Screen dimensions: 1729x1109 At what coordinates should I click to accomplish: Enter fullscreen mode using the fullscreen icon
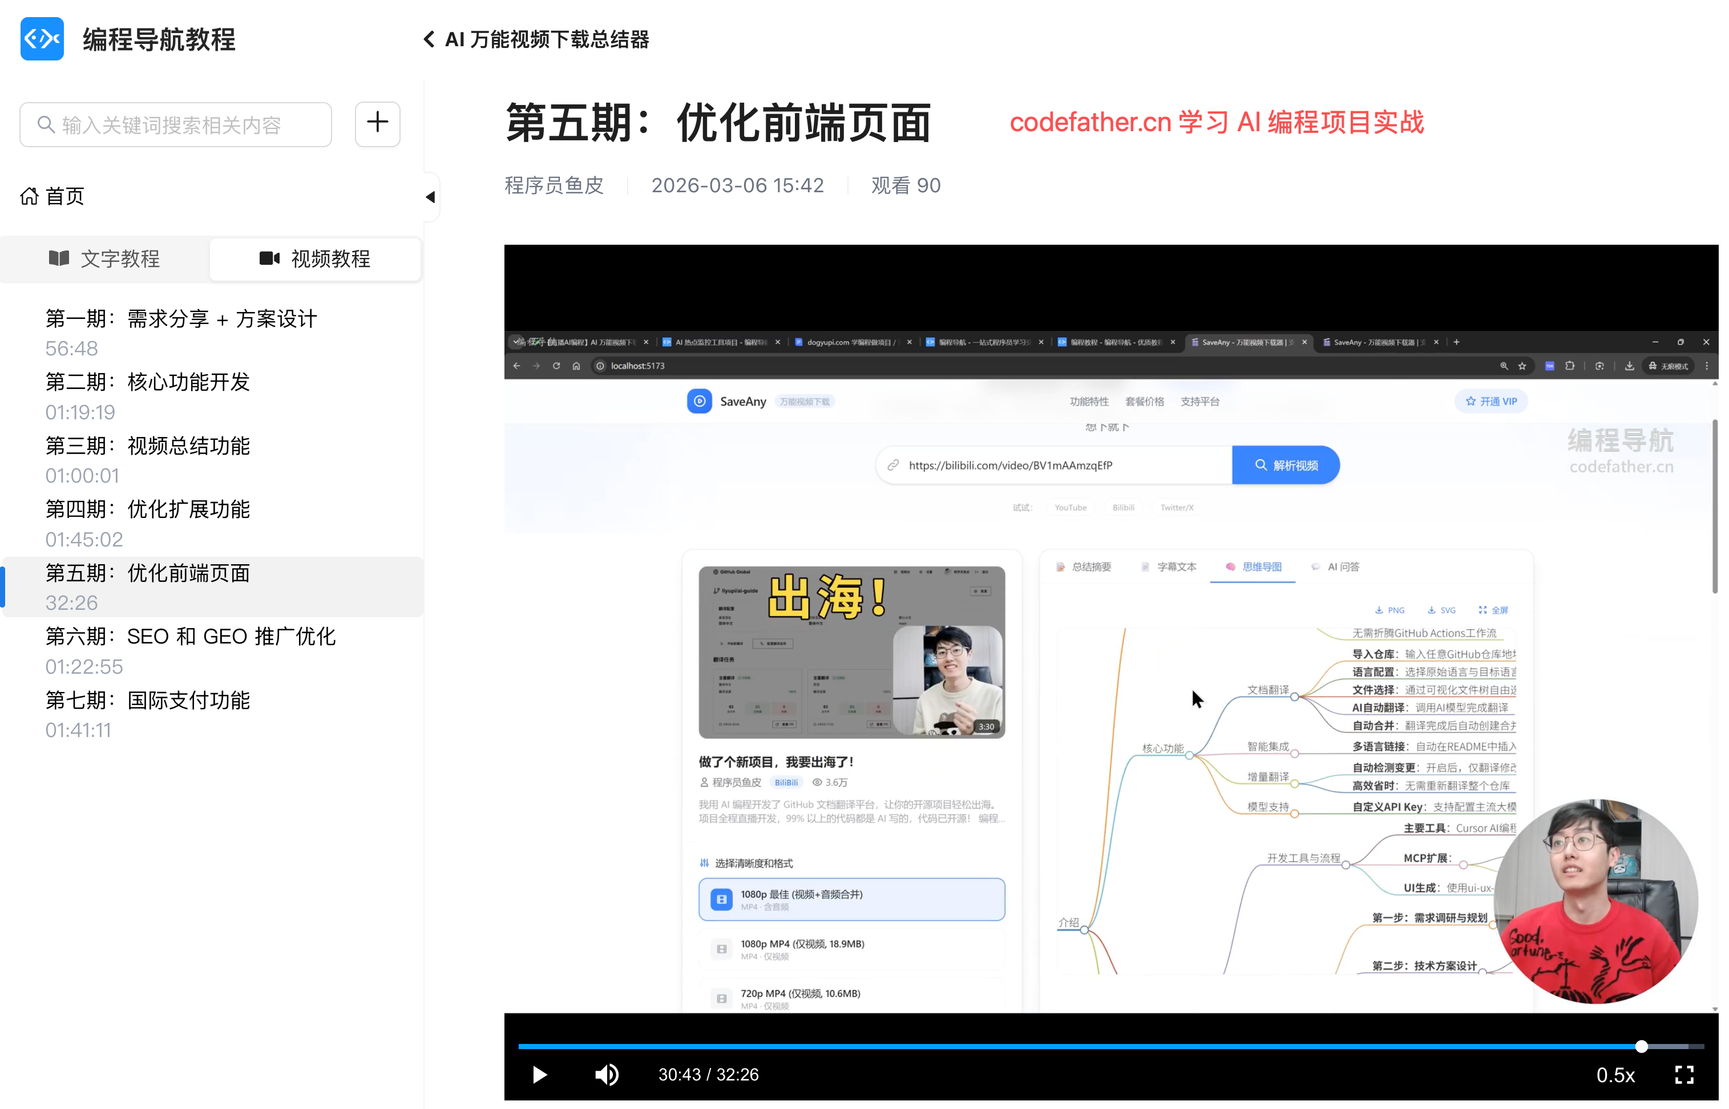click(1683, 1074)
